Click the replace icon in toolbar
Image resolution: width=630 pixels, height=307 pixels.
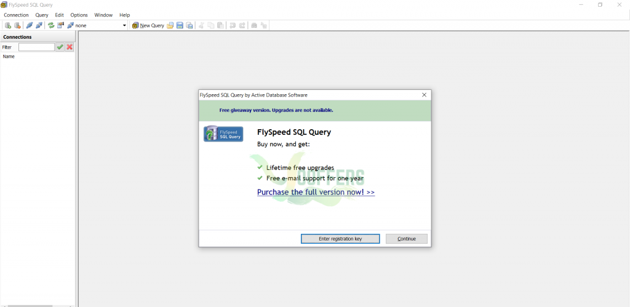(x=264, y=25)
